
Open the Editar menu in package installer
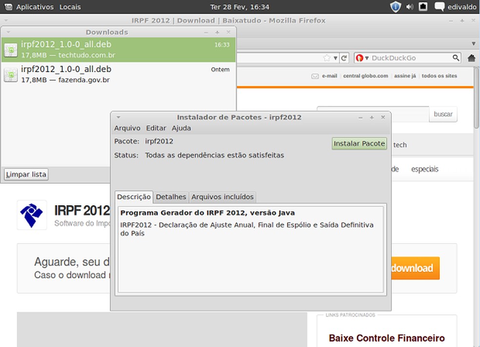pos(156,128)
